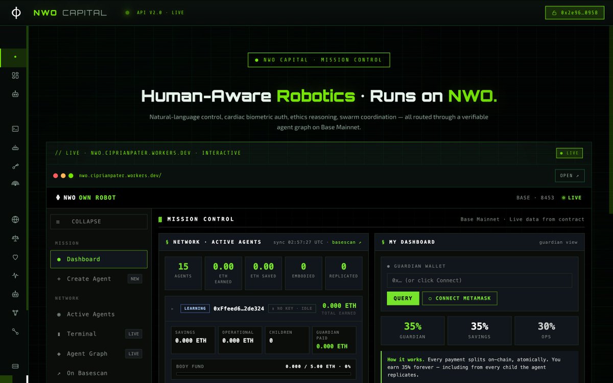Viewport: 613px width, 383px height.
Task: Click the NO KEY · IDLE badge
Action: 292,308
